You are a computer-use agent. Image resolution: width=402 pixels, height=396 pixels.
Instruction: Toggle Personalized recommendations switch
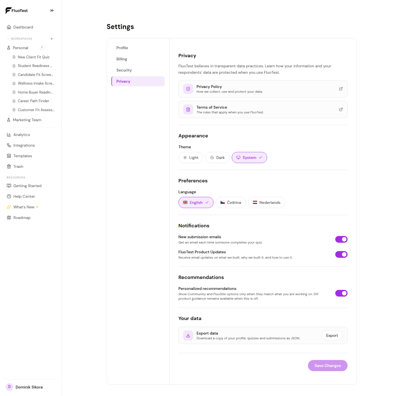click(341, 293)
